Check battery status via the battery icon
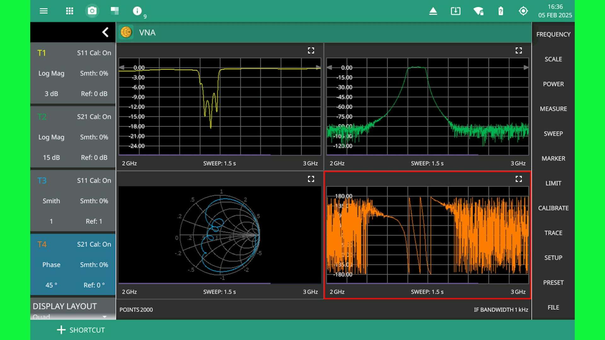The width and height of the screenshot is (605, 340). pyautogui.click(x=501, y=11)
